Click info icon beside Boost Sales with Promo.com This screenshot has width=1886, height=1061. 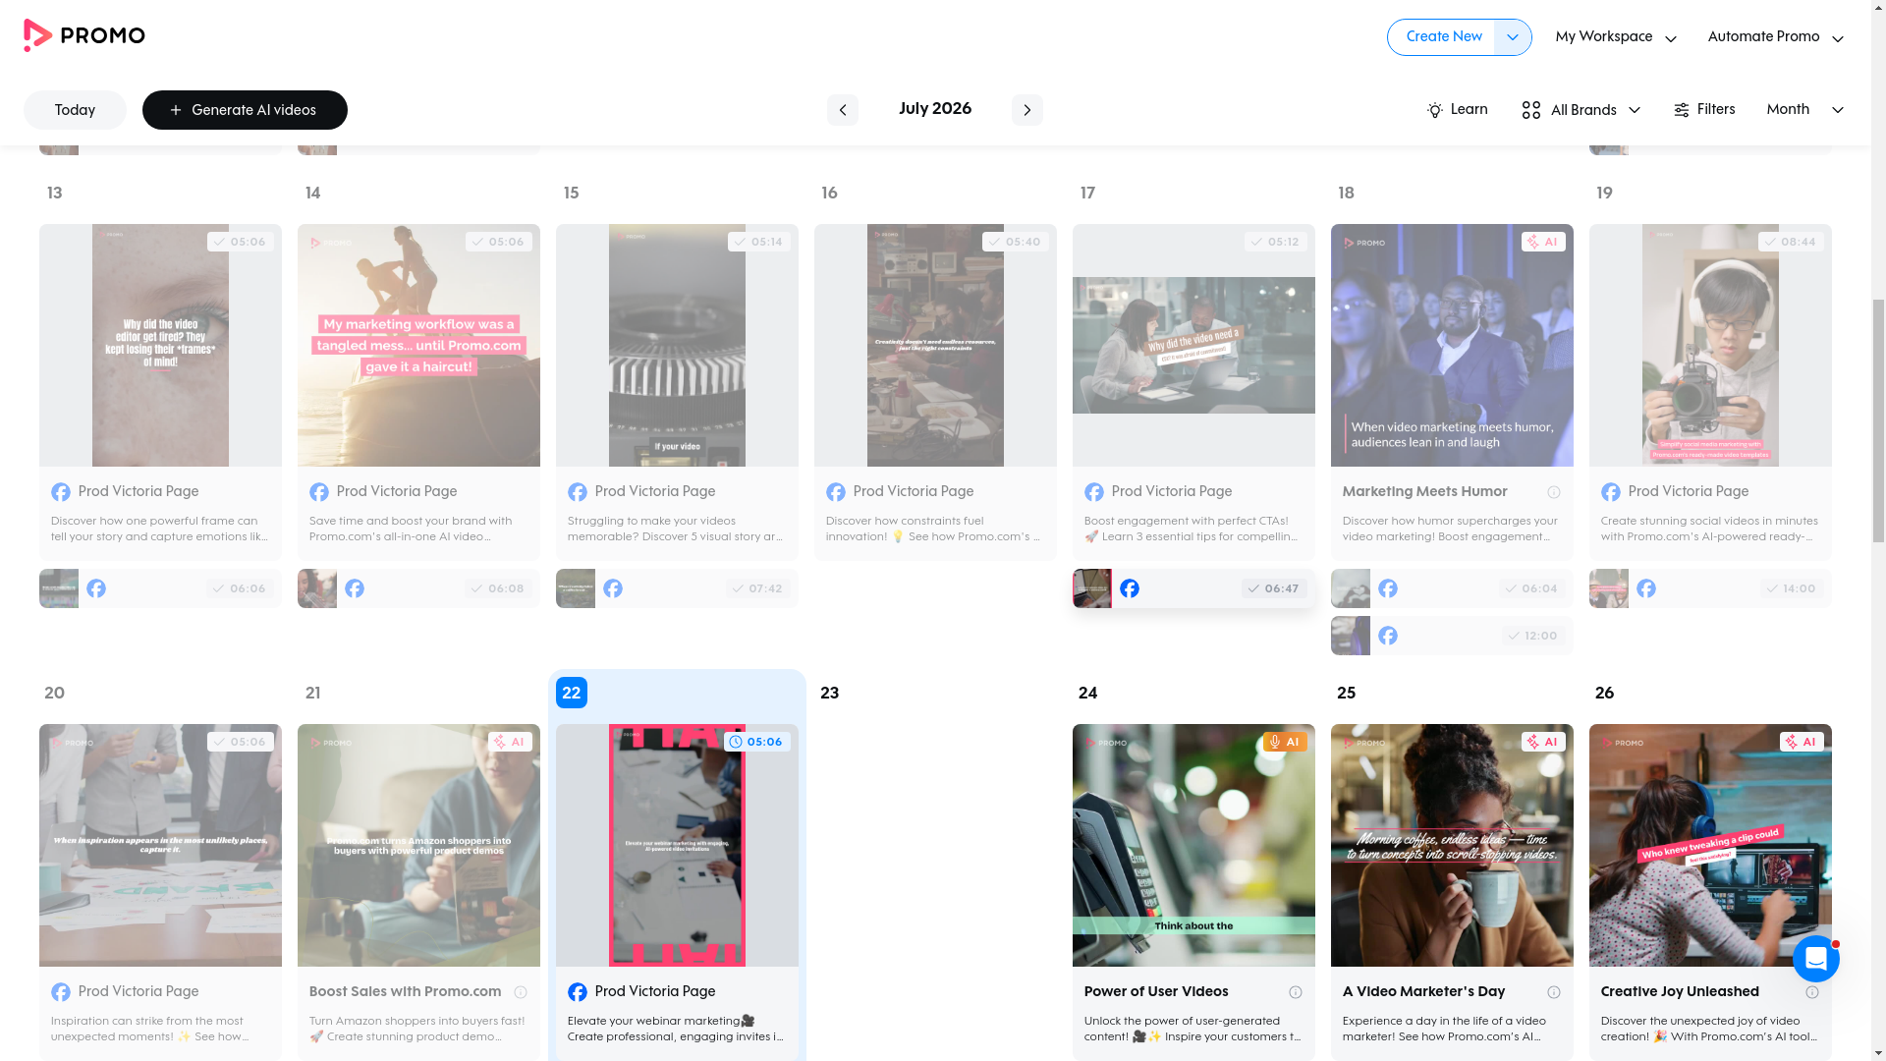pyautogui.click(x=520, y=992)
